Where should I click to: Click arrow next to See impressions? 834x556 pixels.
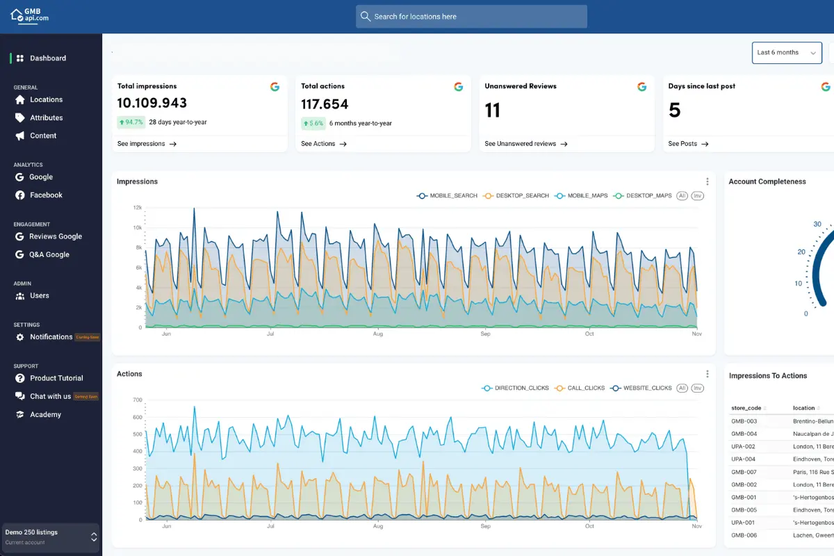pyautogui.click(x=173, y=144)
